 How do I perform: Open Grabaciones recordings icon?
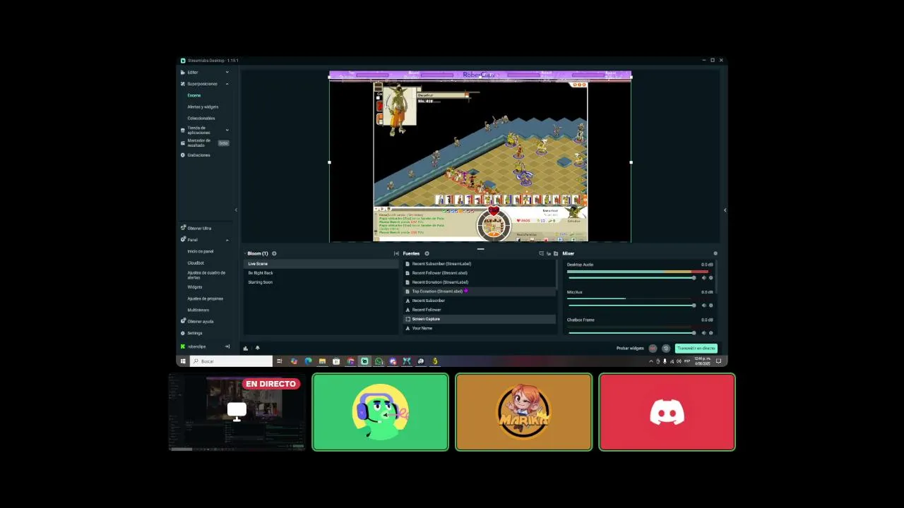pyautogui.click(x=183, y=155)
